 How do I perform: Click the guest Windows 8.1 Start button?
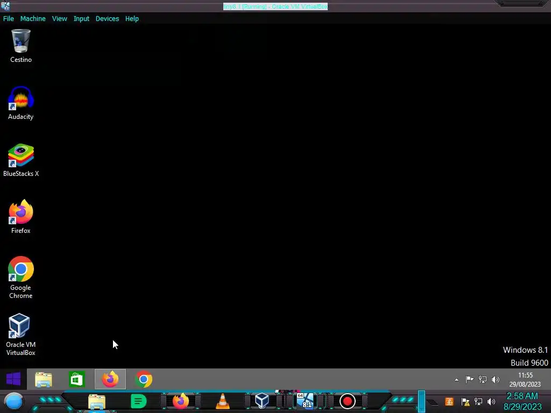click(x=13, y=379)
